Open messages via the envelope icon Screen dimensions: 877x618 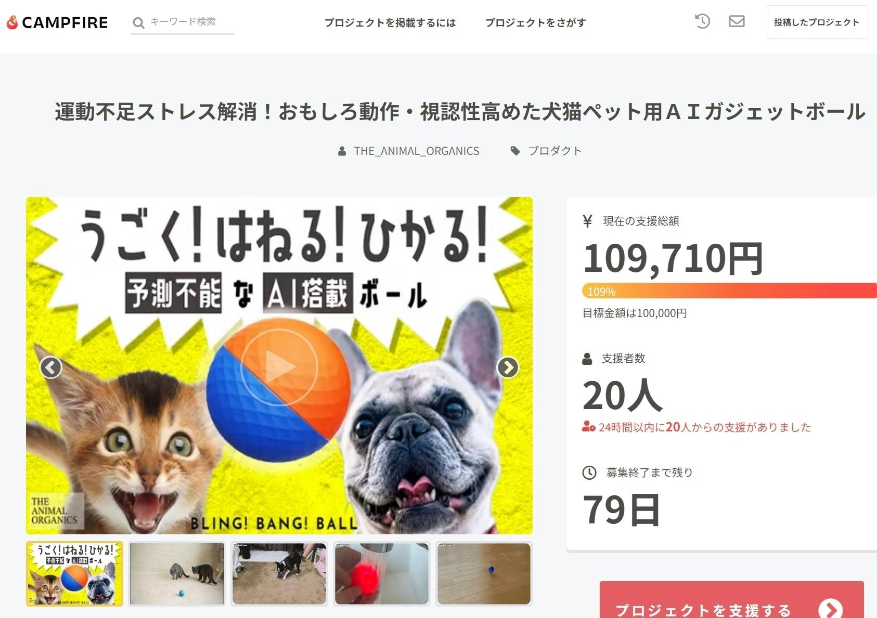pyautogui.click(x=737, y=21)
